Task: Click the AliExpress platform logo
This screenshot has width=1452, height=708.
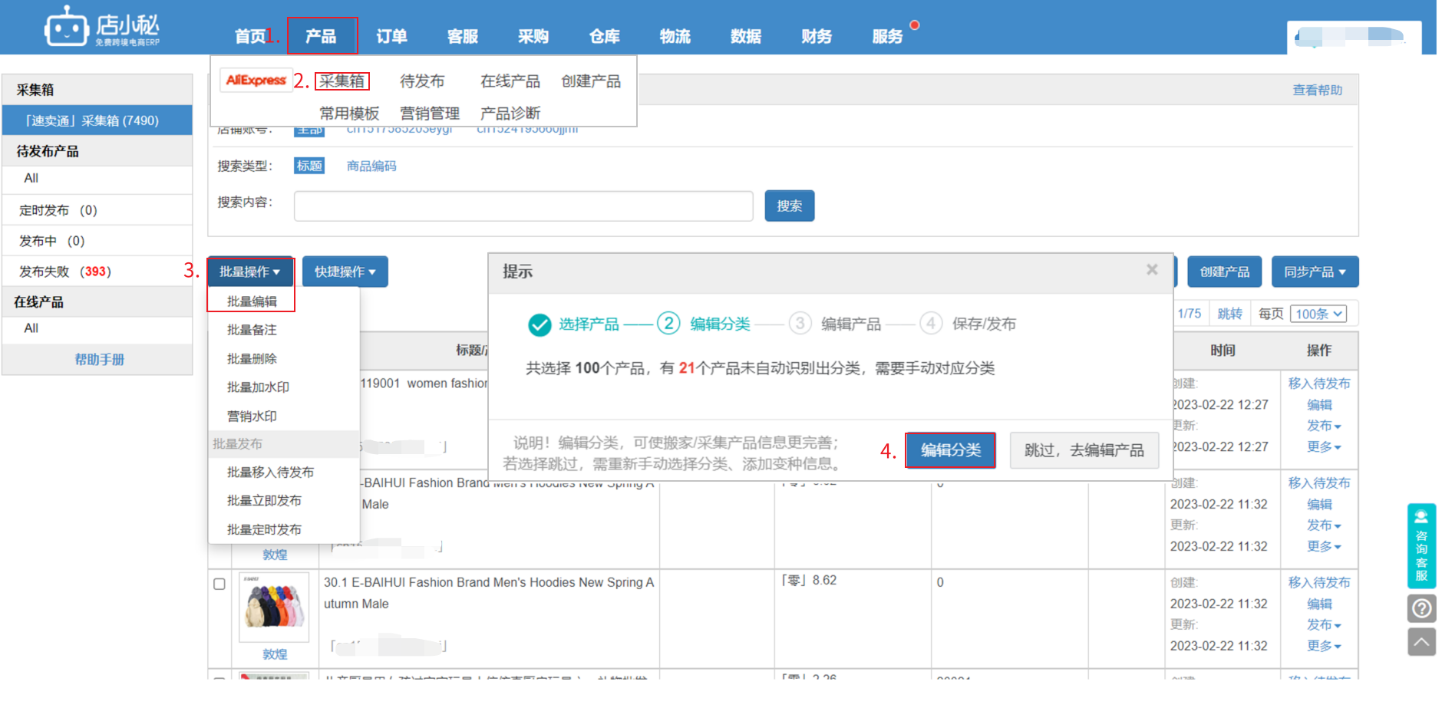Action: 256,80
